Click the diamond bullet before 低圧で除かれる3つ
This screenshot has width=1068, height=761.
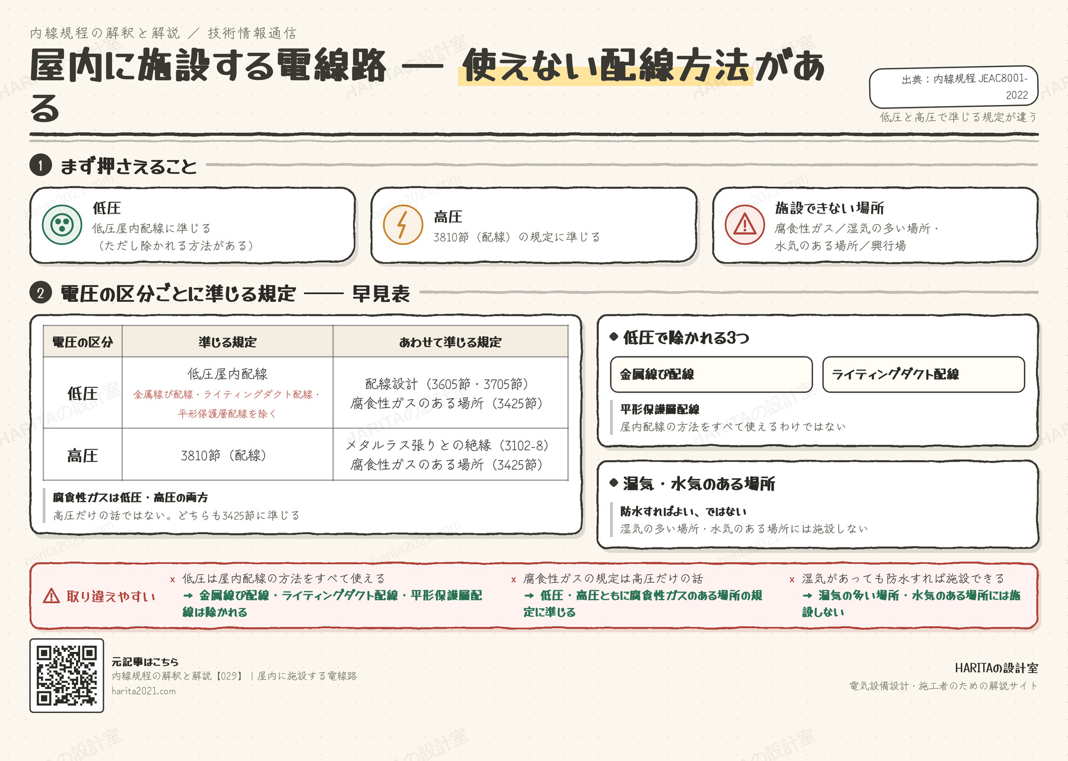pyautogui.click(x=614, y=336)
